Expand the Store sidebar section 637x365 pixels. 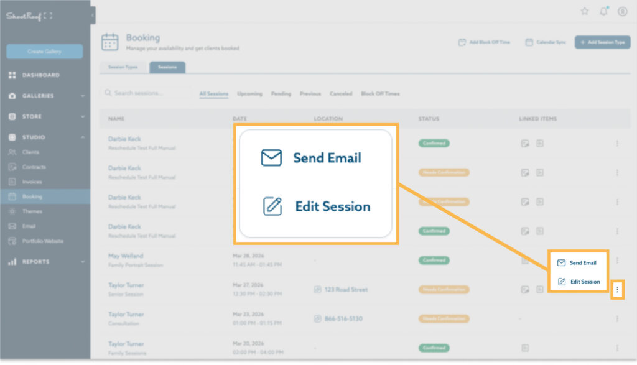coord(83,116)
